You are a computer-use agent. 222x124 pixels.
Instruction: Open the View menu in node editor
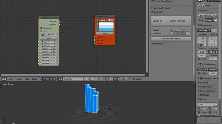pyautogui.click(x=11, y=79)
